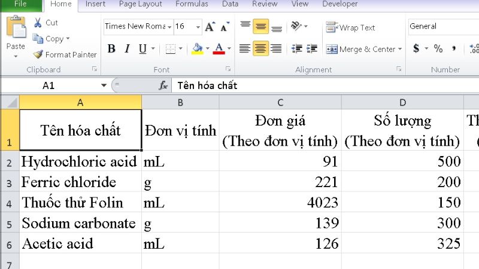Click the red Font Color A
Viewport: 479px width, 269px height.
tap(219, 49)
